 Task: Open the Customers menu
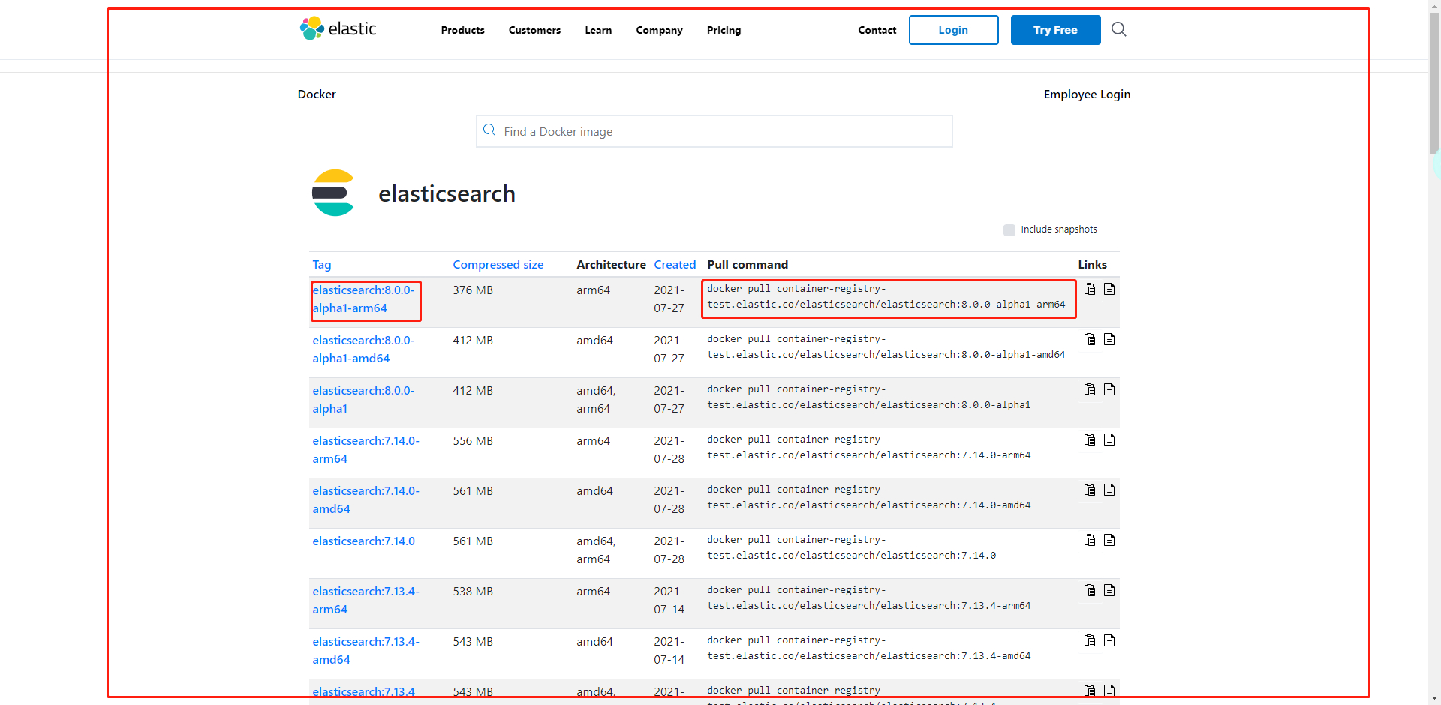pos(534,30)
